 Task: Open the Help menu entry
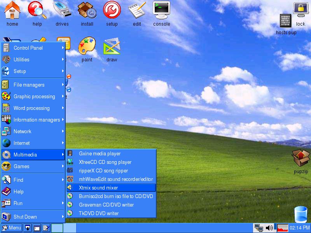pos(33,191)
